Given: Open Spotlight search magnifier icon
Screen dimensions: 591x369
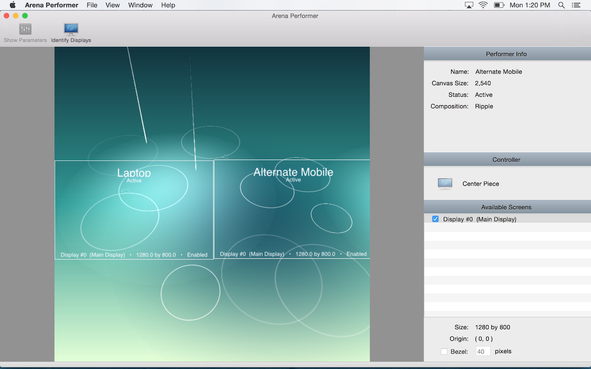Looking at the screenshot, I should point(561,5).
